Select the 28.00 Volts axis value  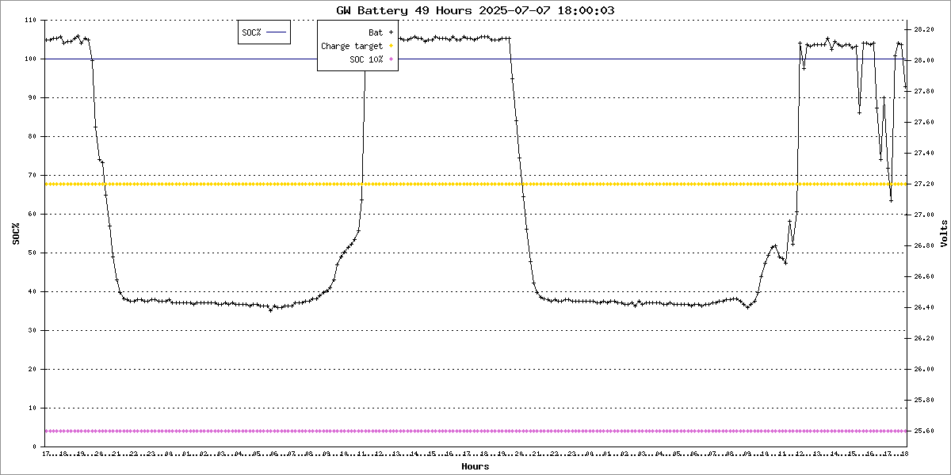click(924, 60)
